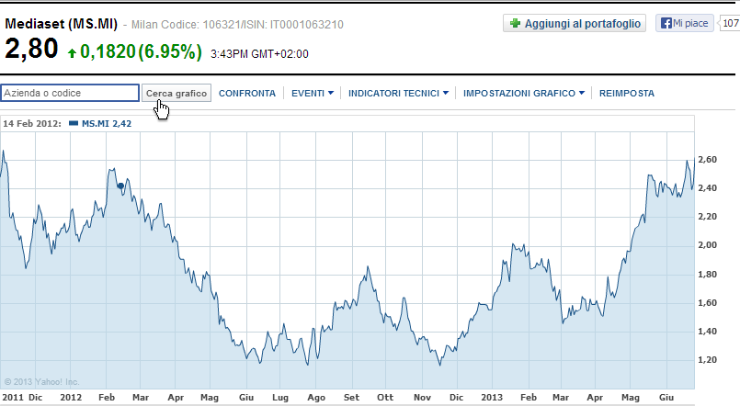Click the blue data point on the chart
The image size is (740, 406).
tap(120, 186)
